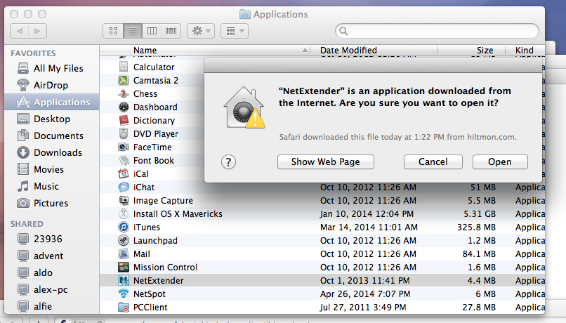
Task: Open the item arrangement dropdown
Action: [x=235, y=31]
